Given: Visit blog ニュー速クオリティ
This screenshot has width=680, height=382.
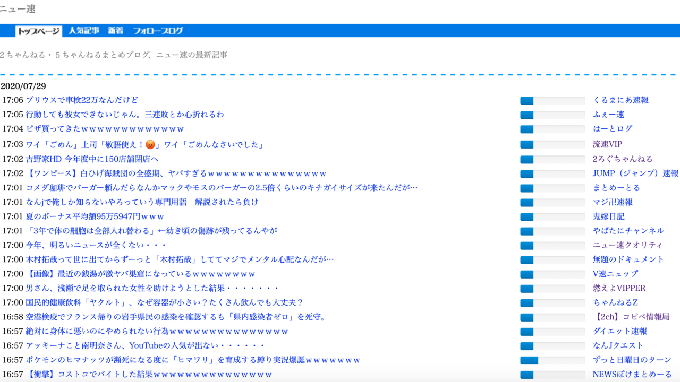Looking at the screenshot, I should click(x=628, y=245).
